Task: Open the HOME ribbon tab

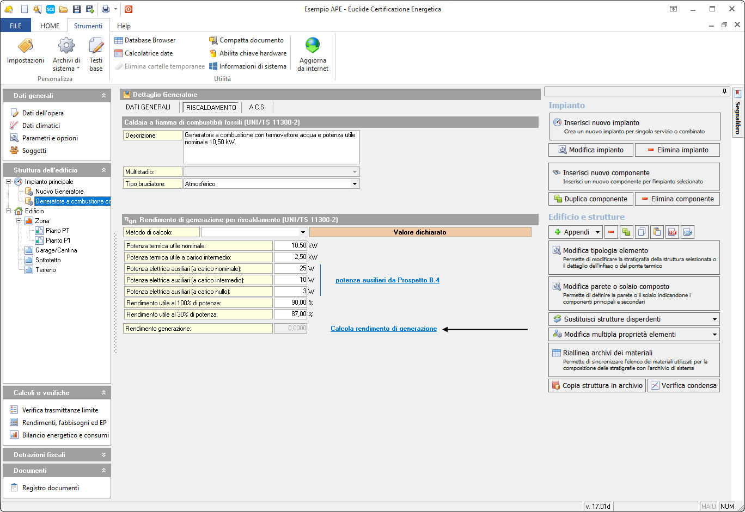Action: 50,26
